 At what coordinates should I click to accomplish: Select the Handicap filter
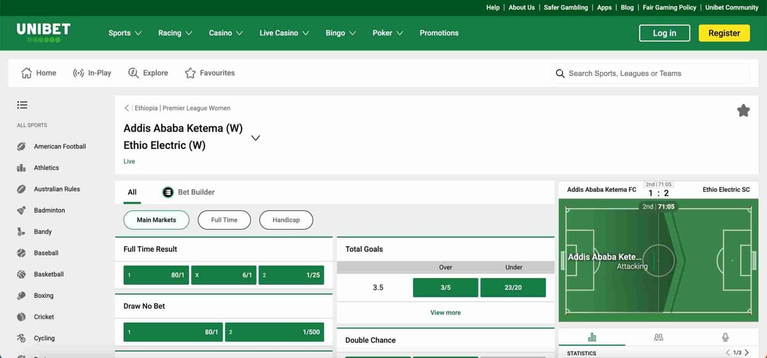point(286,220)
